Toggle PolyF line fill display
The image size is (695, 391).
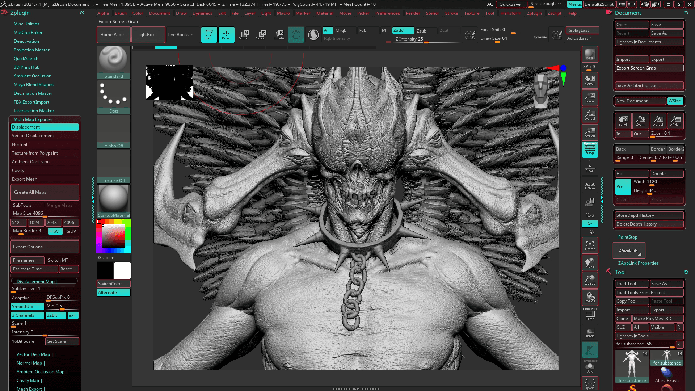click(590, 314)
